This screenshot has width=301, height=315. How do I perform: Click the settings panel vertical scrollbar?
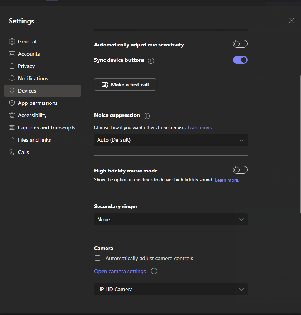coord(299,142)
